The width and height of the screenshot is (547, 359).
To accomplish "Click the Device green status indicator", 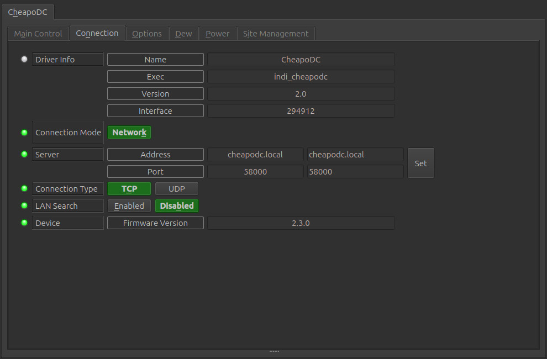I will pyautogui.click(x=24, y=223).
